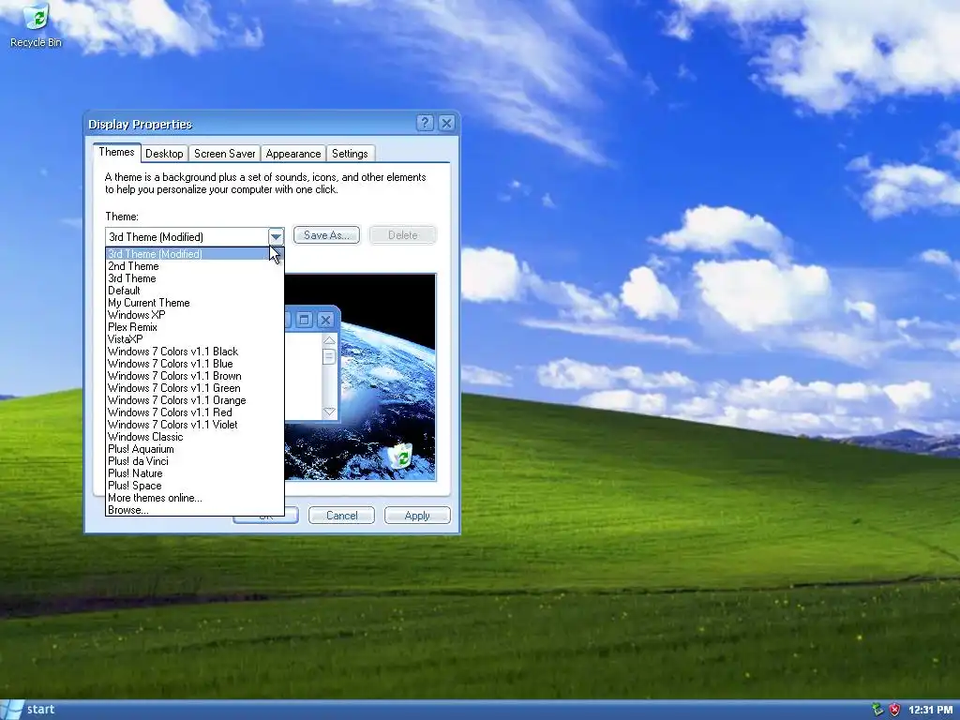Screen dimensions: 960x720
Task: Switch to the Themes tab
Action: (x=116, y=152)
